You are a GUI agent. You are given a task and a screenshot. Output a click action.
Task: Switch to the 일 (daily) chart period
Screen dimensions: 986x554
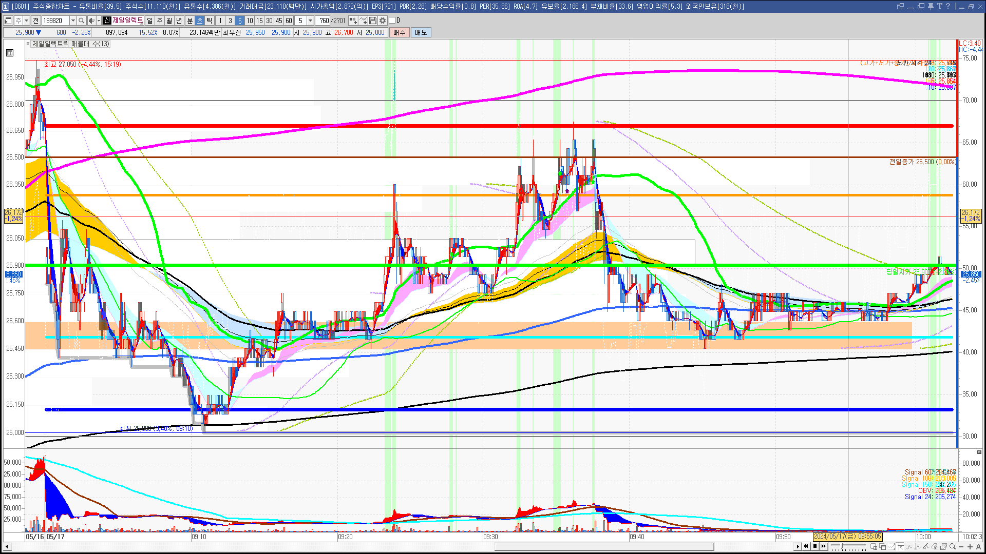tap(149, 21)
